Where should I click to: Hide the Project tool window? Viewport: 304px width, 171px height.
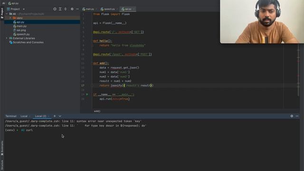77,9
